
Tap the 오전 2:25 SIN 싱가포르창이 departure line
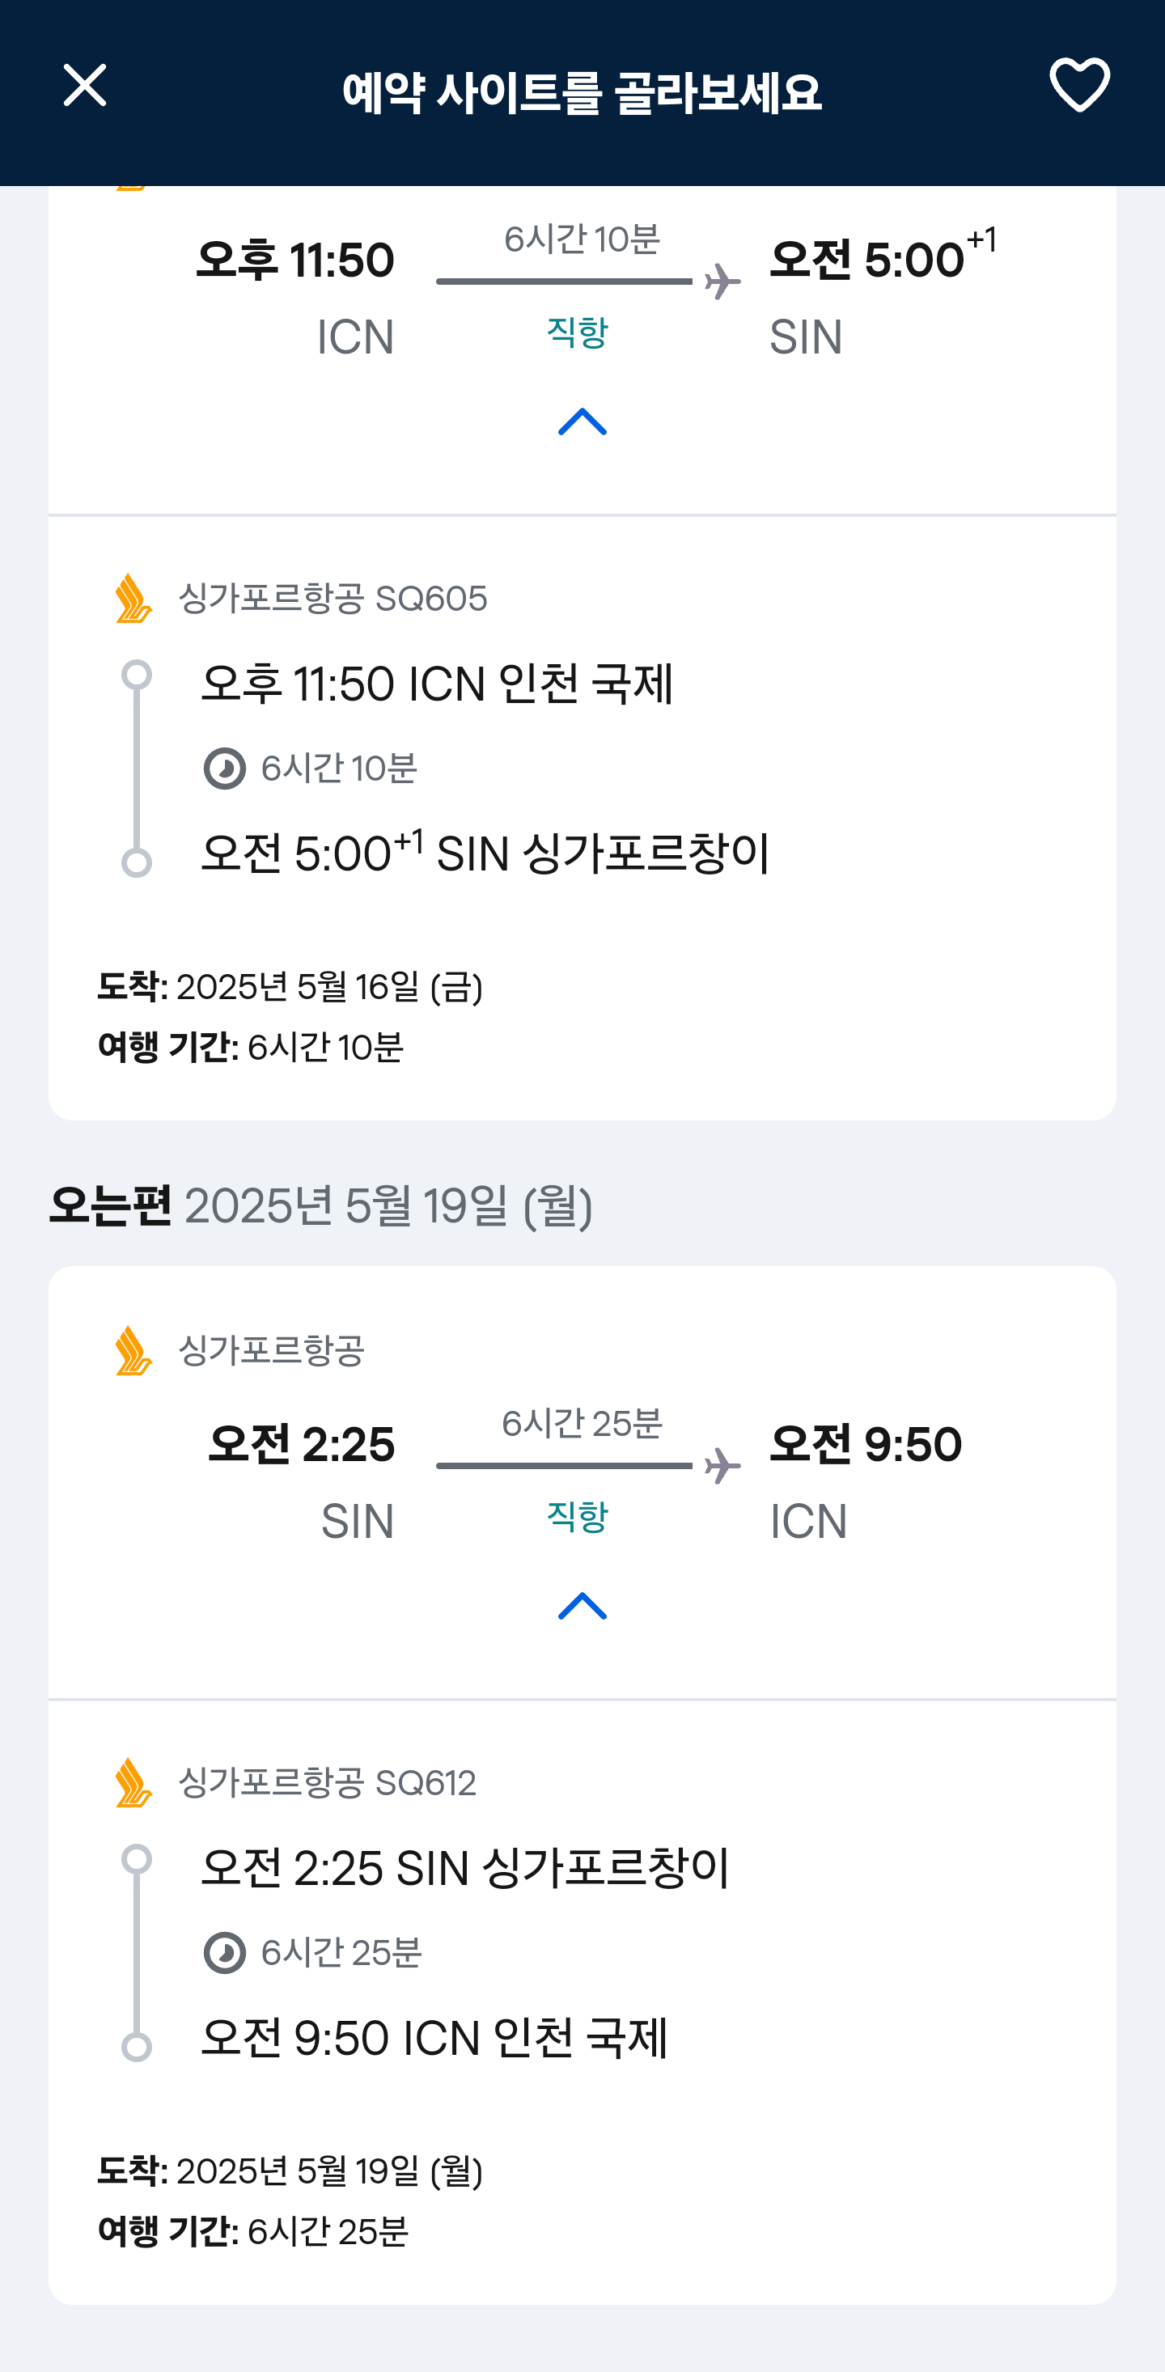(x=465, y=1868)
